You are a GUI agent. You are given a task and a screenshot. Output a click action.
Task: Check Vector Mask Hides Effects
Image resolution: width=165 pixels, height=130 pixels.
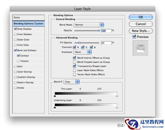(x=75, y=75)
